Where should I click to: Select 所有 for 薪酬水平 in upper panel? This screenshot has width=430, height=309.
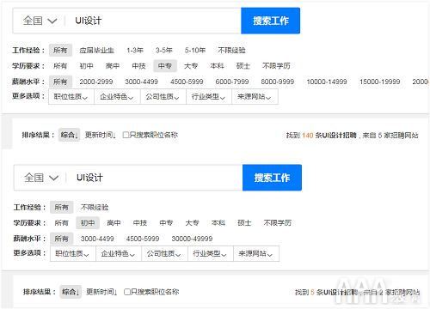[60, 82]
